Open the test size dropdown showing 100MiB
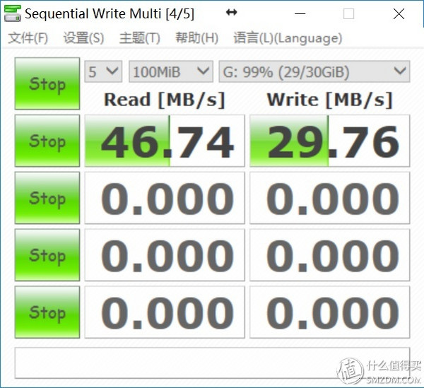 coord(171,71)
